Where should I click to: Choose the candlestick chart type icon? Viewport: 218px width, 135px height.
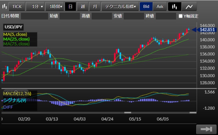(x=175, y=7)
